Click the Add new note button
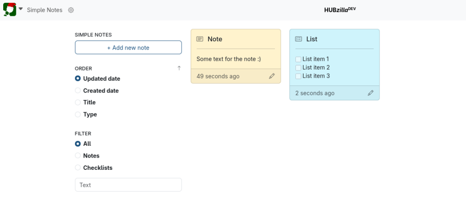466x208 pixels. click(x=128, y=48)
